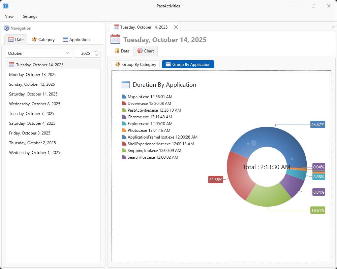
Task: Click the window icon next to Duration By Application
Action: tap(125, 85)
